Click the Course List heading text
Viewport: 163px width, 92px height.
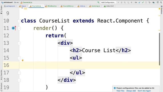99,51
